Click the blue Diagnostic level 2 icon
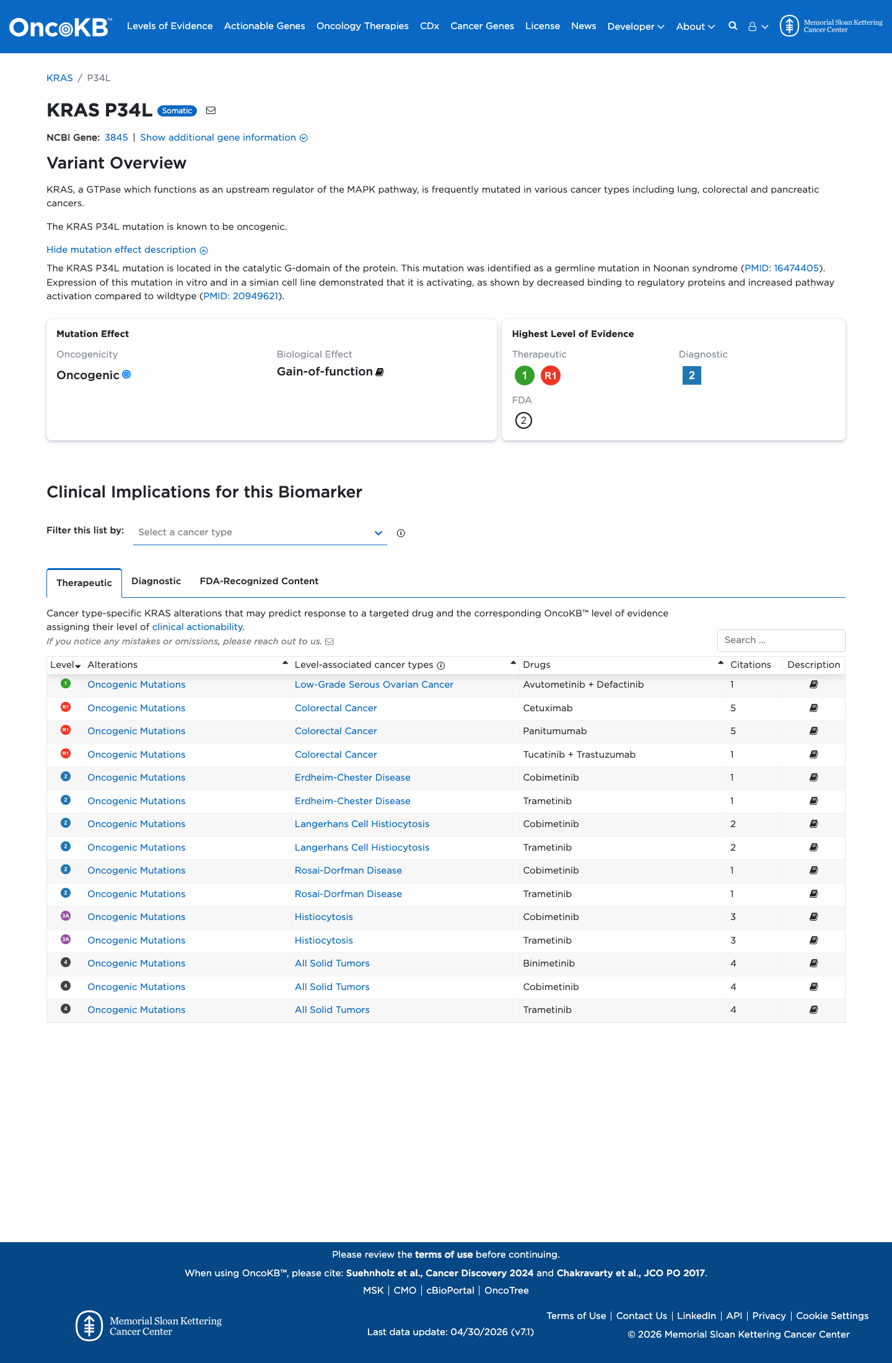 [692, 375]
